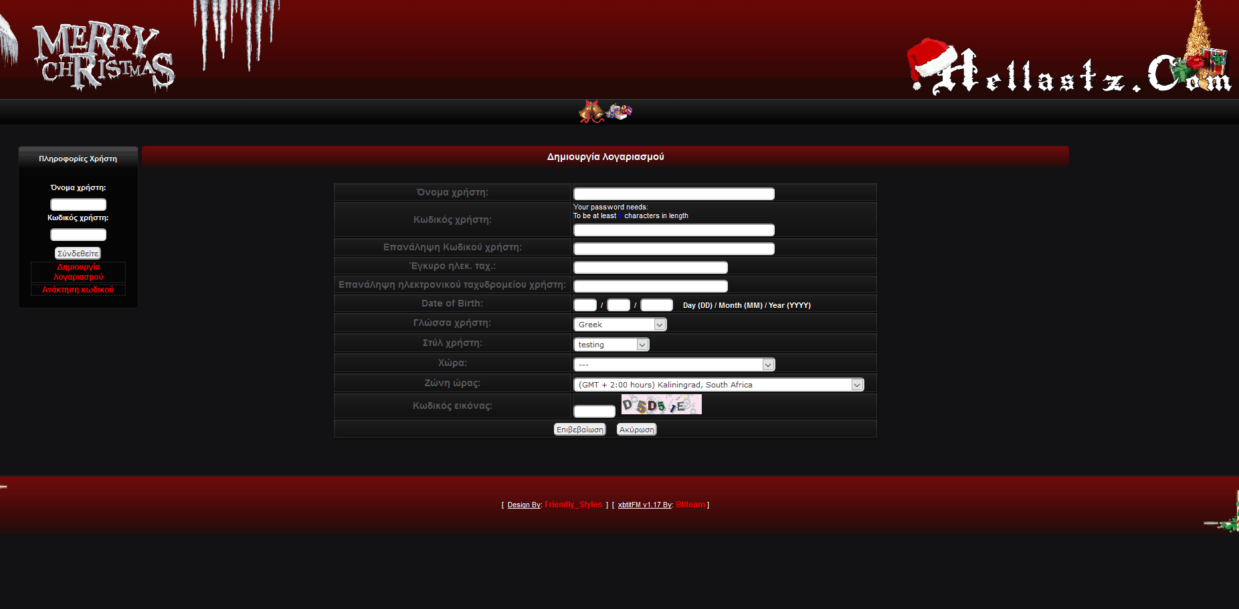Click the xbtitFM v1.17 By footer link
Image resolution: width=1239 pixels, height=609 pixels.
click(645, 505)
